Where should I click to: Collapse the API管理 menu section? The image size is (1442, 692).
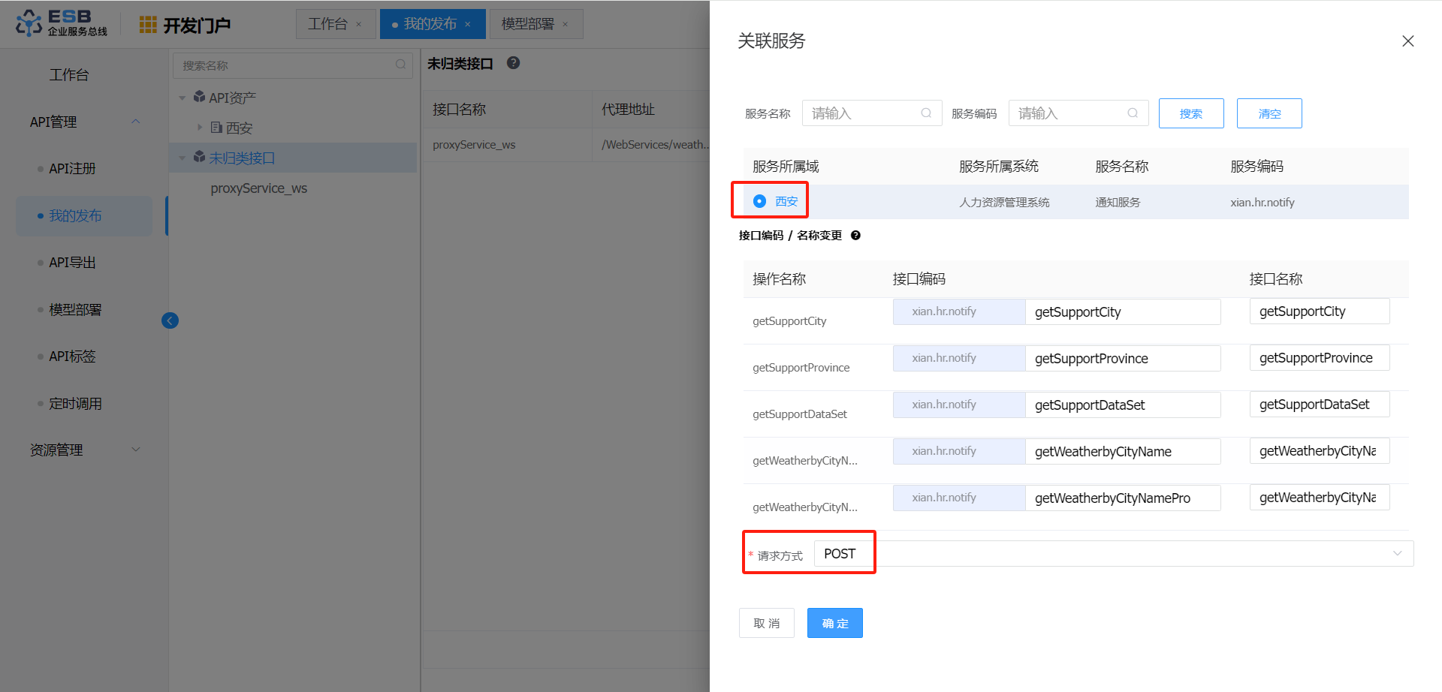pos(136,122)
